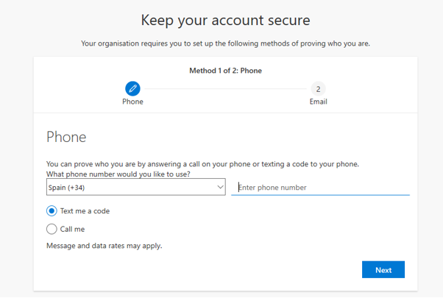Expand the country code chevron arrow

(220, 187)
